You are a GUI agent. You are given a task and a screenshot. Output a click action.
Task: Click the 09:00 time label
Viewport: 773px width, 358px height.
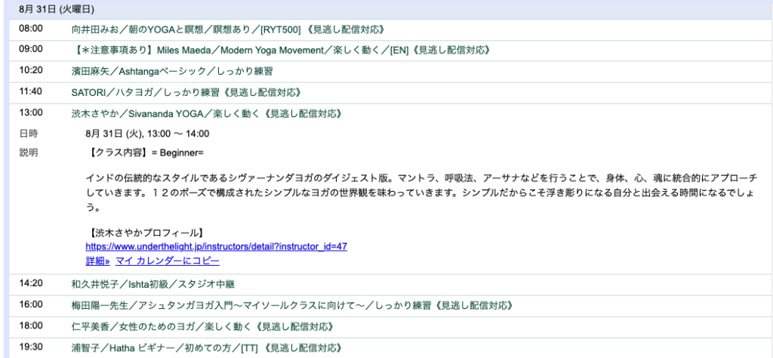point(30,49)
